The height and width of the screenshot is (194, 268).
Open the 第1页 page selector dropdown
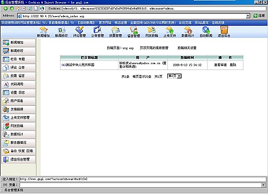pyautogui.click(x=174, y=76)
